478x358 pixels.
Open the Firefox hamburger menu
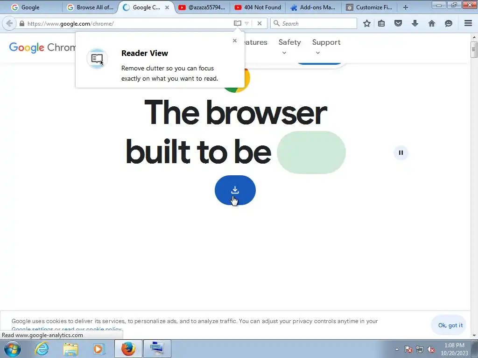tap(468, 23)
